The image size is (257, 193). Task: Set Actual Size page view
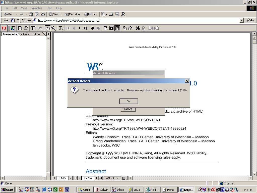coord(106,28)
